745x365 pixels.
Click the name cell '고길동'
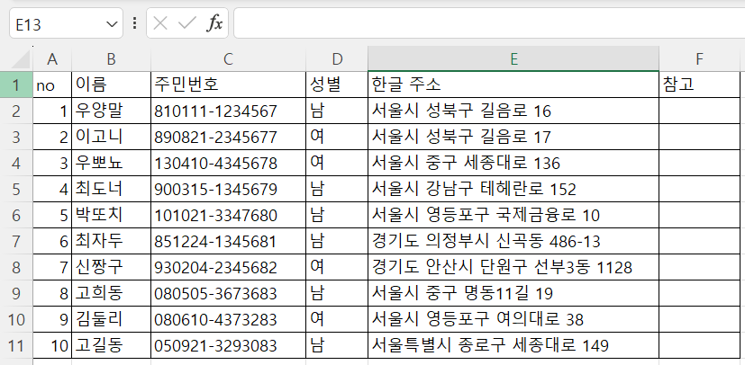(x=111, y=345)
